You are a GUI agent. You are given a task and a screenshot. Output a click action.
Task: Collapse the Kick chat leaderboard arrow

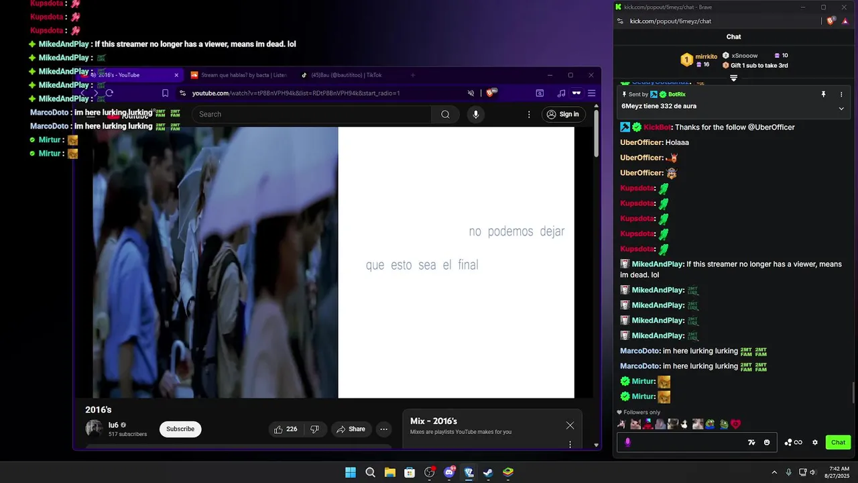pyautogui.click(x=733, y=78)
